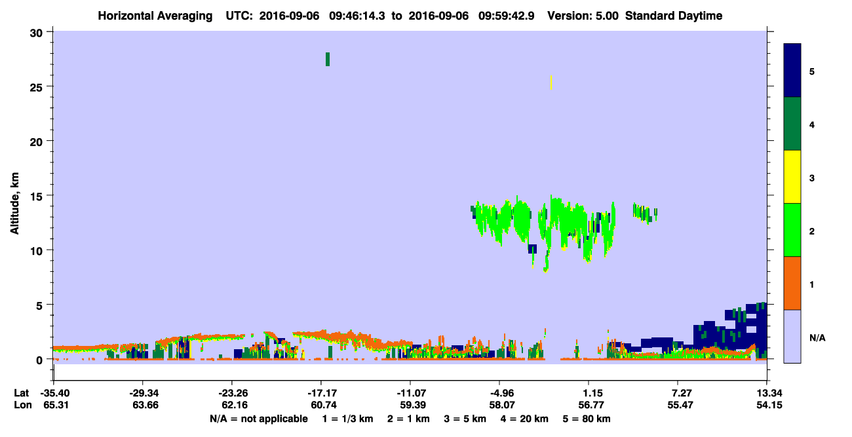Click the "Lat" row label
852x437 pixels.
(22, 392)
